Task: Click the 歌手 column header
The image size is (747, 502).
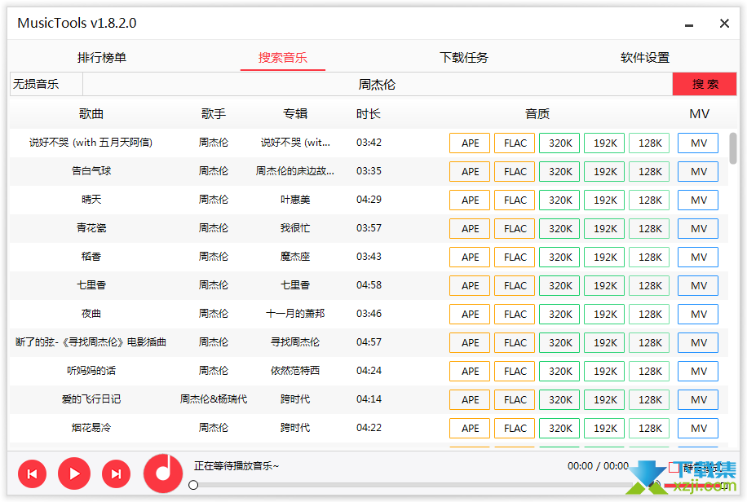Action: coord(214,114)
